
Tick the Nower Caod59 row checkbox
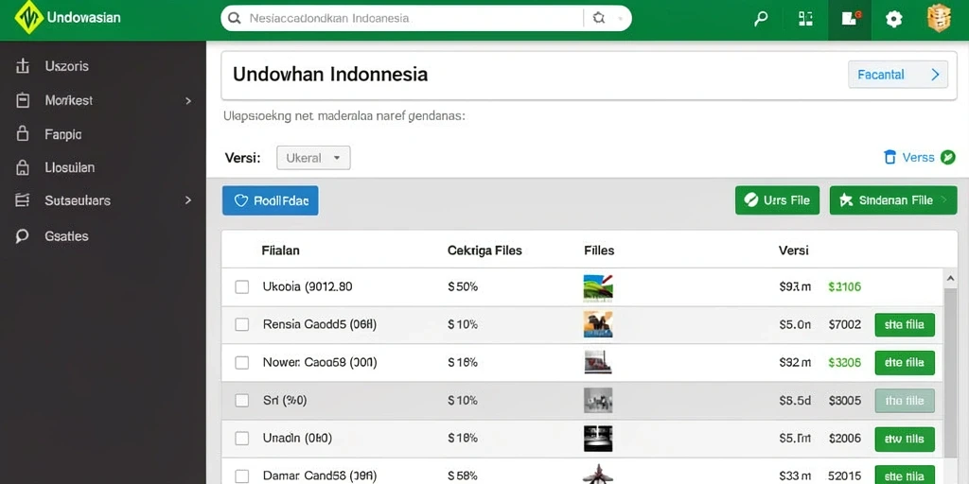point(242,363)
